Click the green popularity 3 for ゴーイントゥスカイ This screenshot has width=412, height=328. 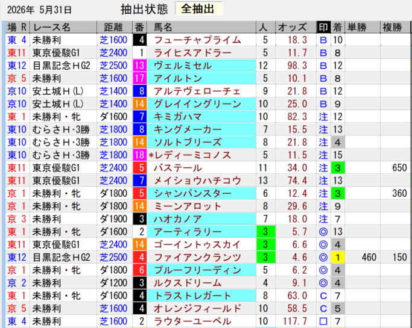pyautogui.click(x=265, y=245)
